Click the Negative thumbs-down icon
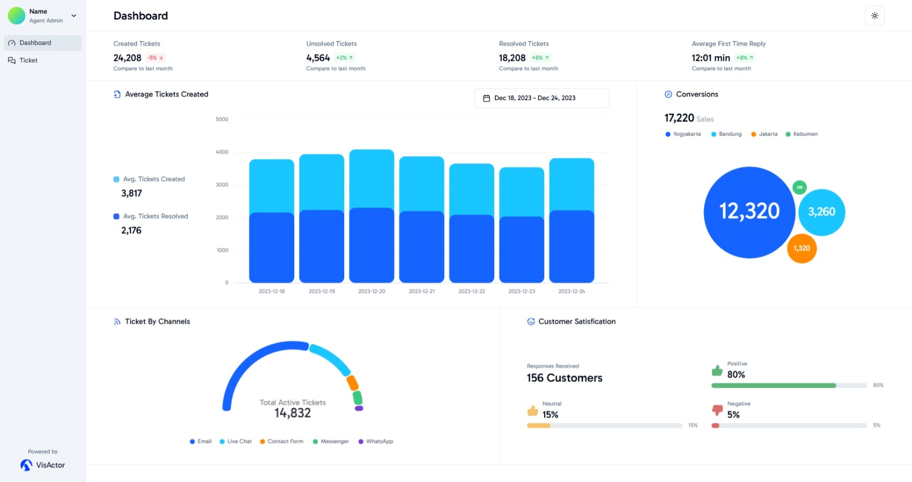 (717, 410)
